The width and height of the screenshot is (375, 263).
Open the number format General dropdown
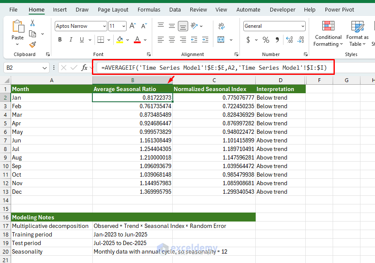(303, 26)
